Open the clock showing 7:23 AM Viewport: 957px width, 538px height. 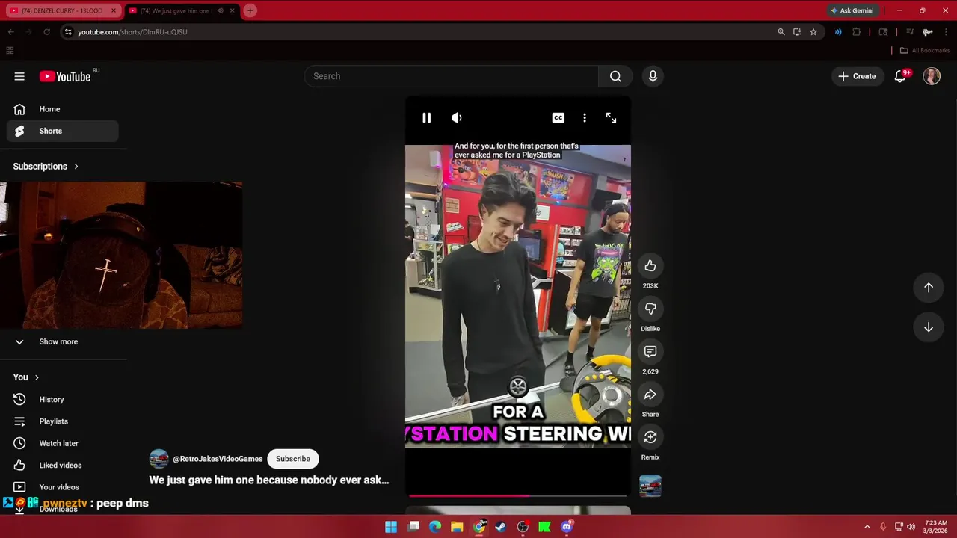936,527
